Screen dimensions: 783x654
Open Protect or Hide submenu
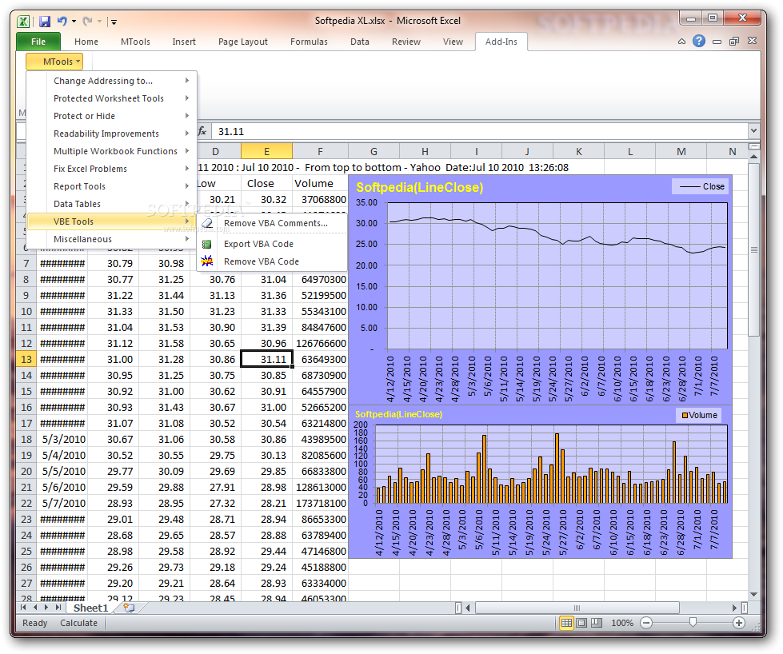click(111, 116)
